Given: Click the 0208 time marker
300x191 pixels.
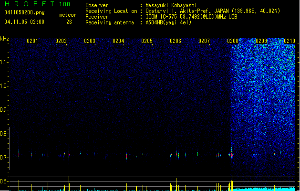Looking at the screenshot, I should coord(233,41).
